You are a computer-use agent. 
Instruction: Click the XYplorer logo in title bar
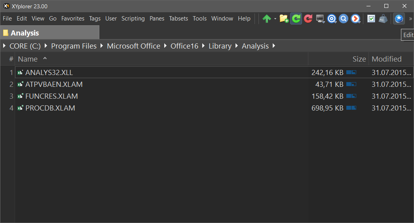(7, 6)
